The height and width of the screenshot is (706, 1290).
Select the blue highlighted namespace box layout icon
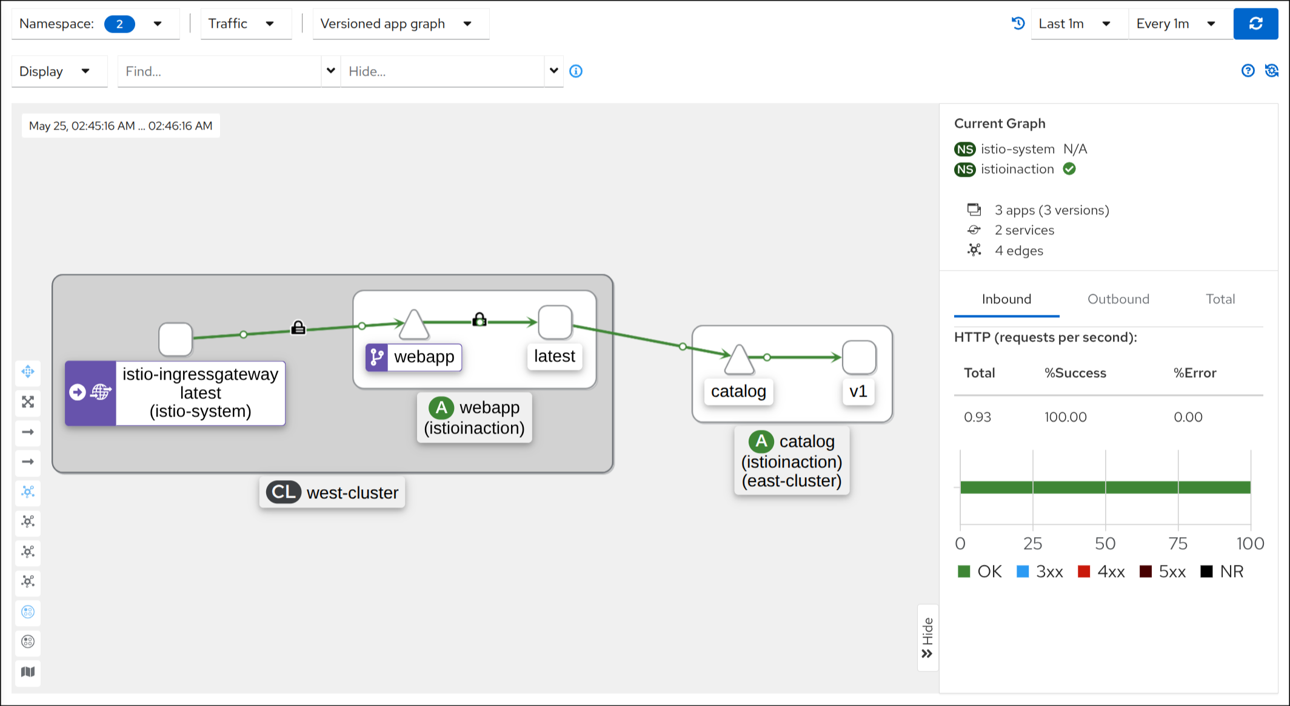(x=28, y=612)
